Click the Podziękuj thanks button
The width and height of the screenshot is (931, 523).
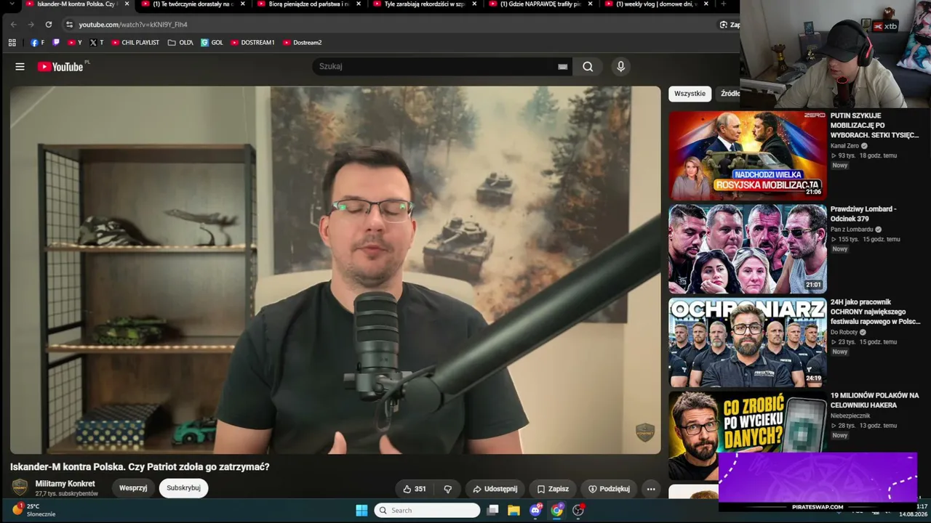pyautogui.click(x=609, y=489)
